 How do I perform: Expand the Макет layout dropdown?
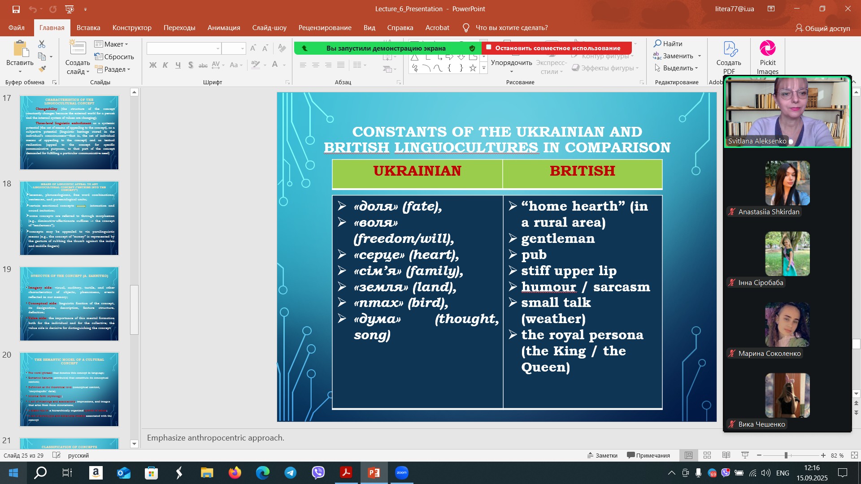[x=112, y=44]
